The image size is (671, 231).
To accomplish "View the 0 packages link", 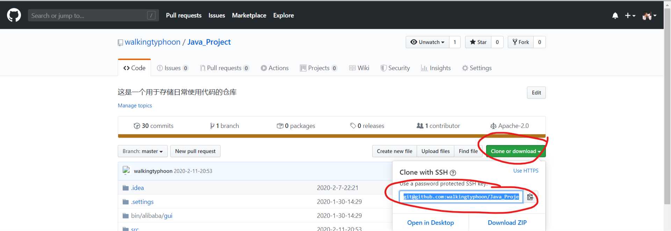I will tap(296, 126).
